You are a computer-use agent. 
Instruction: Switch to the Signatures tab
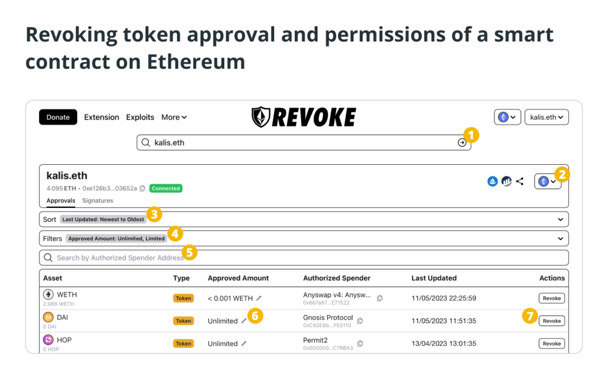click(x=98, y=201)
